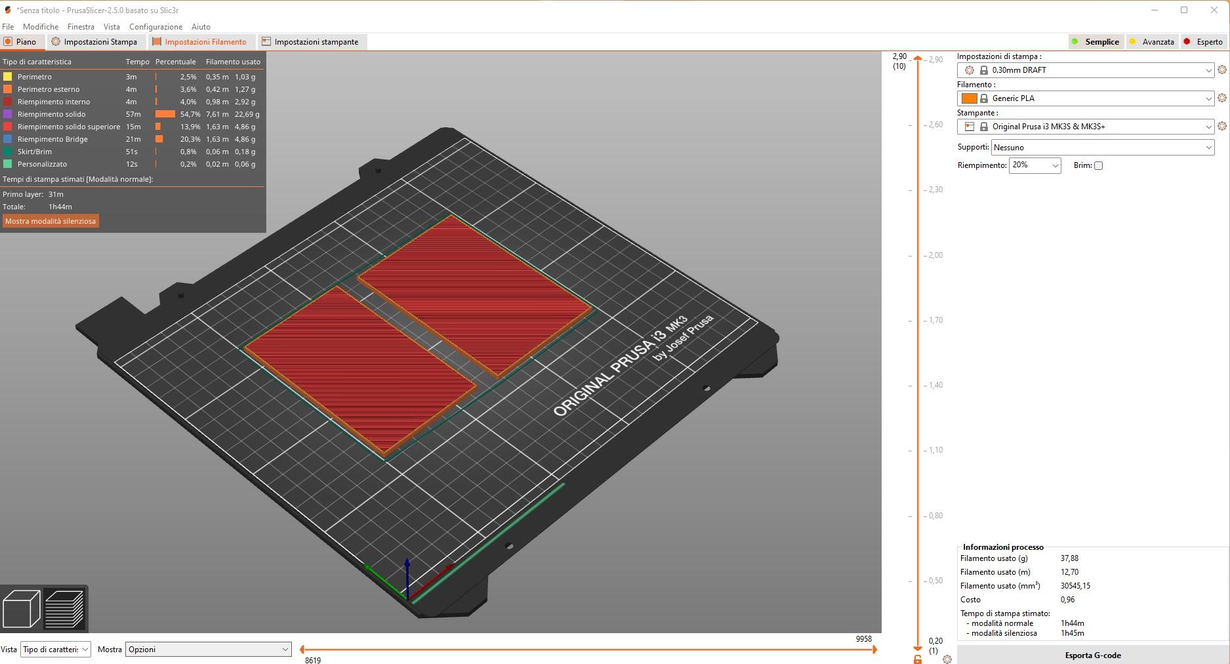Click the Filamento usato (g) value 37,88

1069,558
